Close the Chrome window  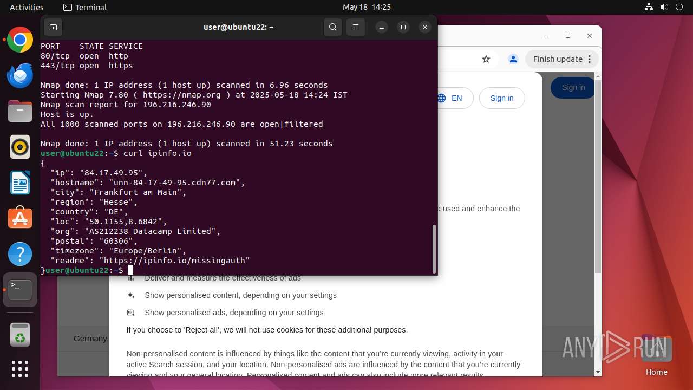point(590,36)
